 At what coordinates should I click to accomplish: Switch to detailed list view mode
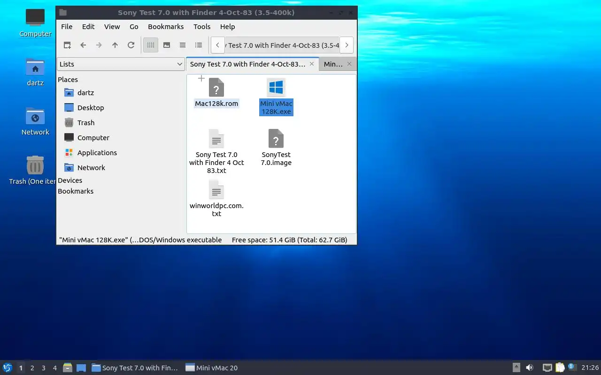pos(199,45)
